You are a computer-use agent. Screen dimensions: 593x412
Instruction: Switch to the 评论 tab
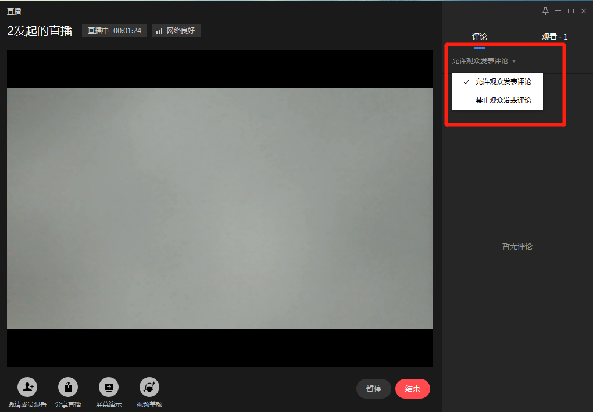click(480, 37)
